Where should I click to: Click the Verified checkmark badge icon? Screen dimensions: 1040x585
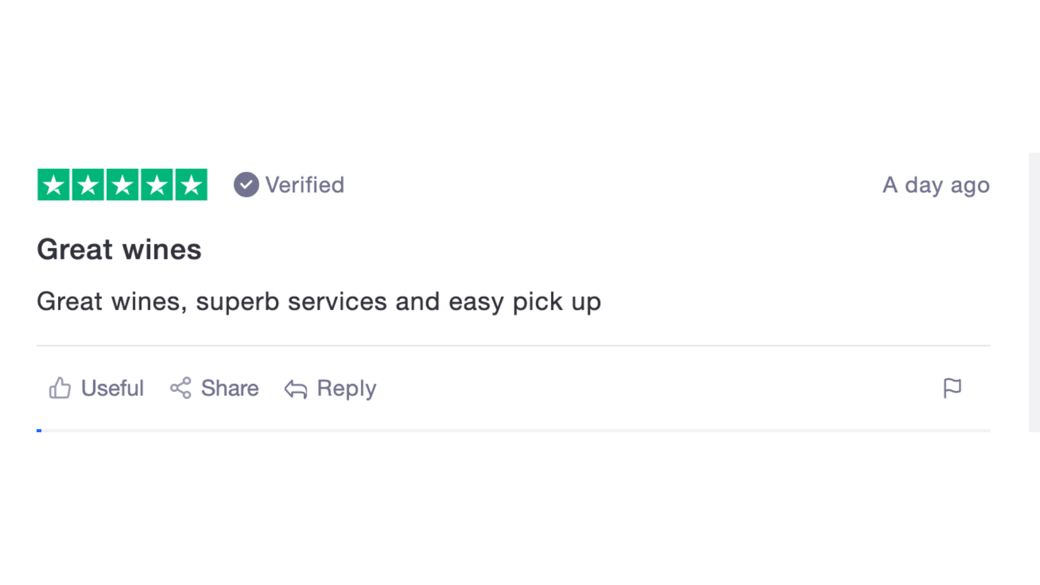[x=246, y=185]
